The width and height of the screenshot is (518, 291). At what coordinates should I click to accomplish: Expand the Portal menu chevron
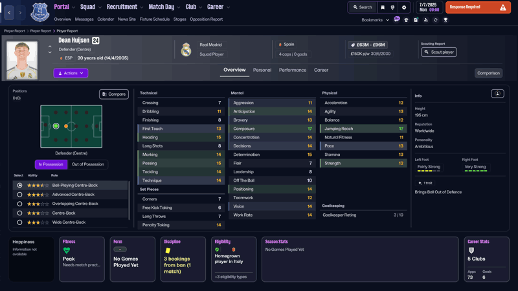click(x=73, y=7)
